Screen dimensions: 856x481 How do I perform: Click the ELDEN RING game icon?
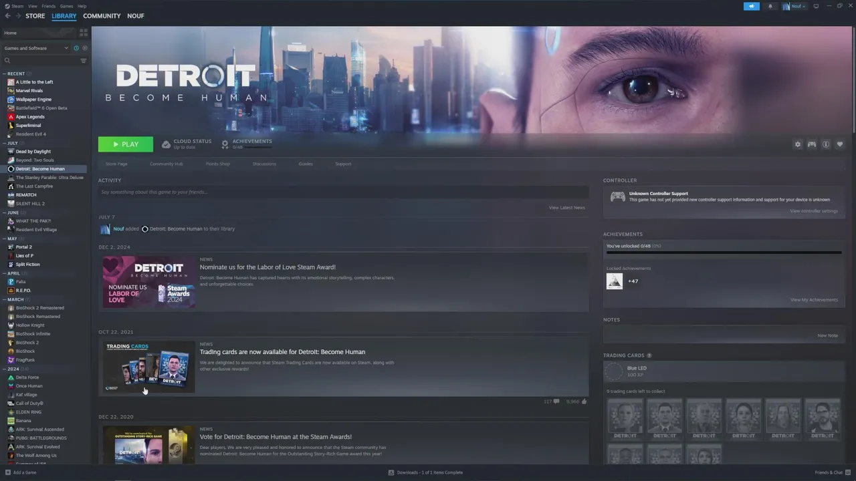coord(11,412)
